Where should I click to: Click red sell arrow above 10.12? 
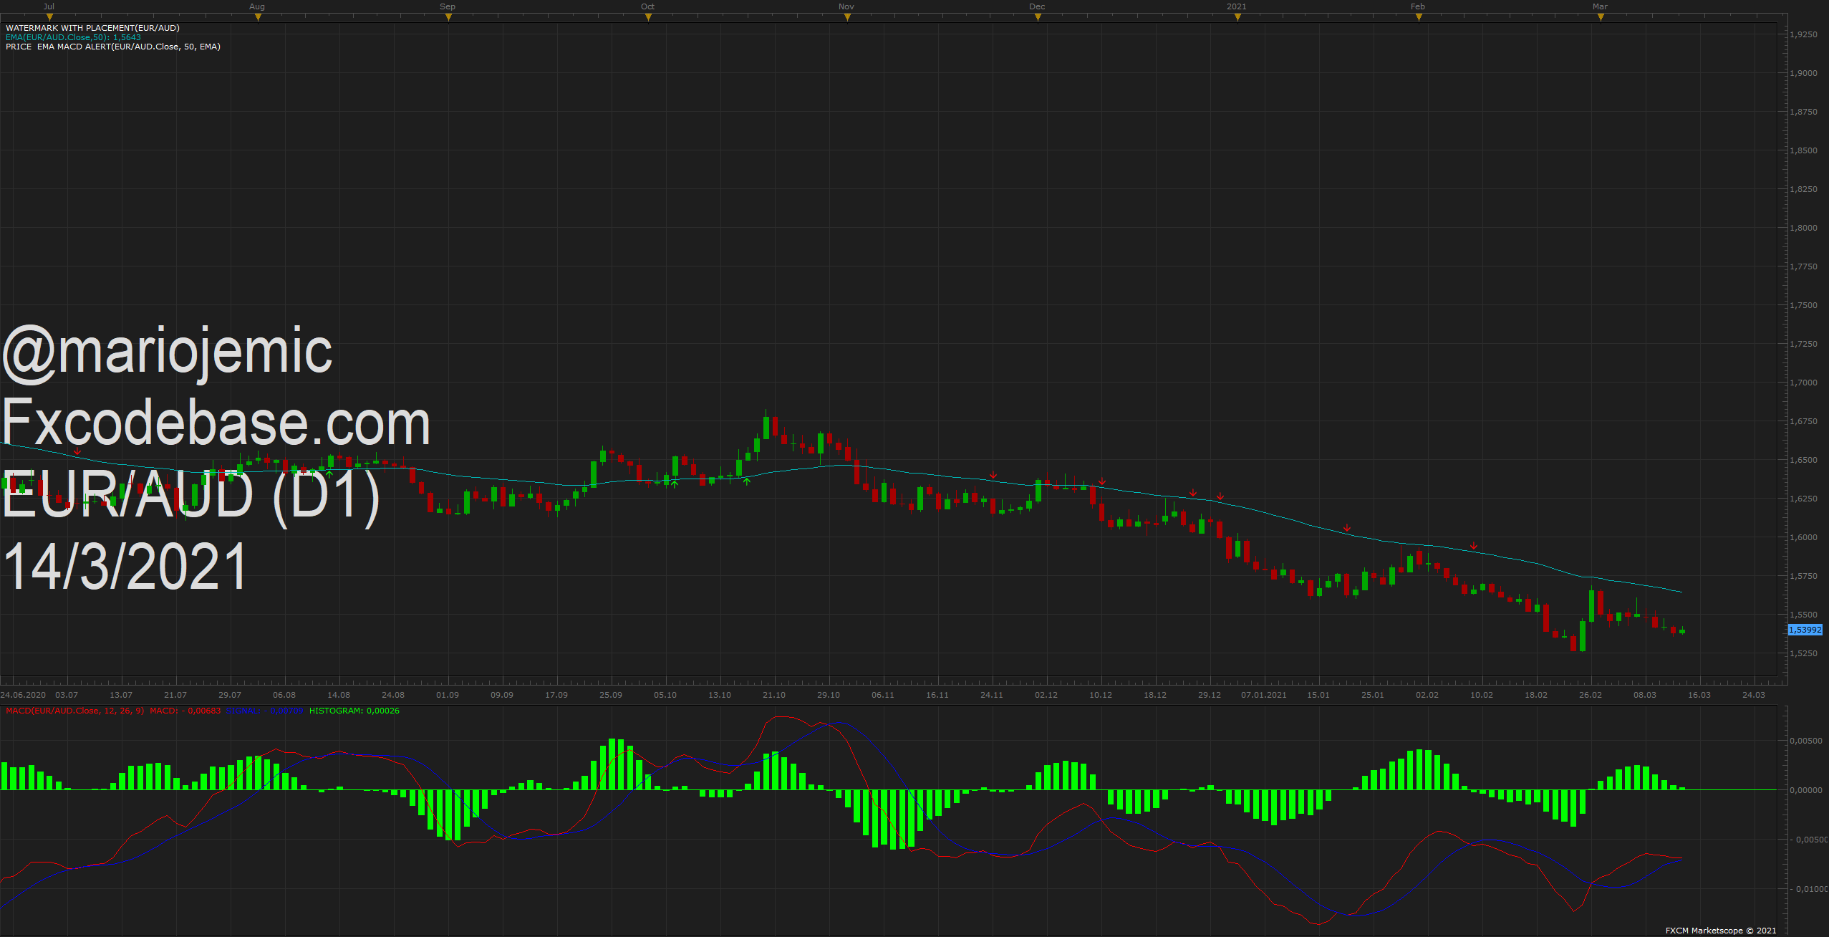coord(1102,481)
